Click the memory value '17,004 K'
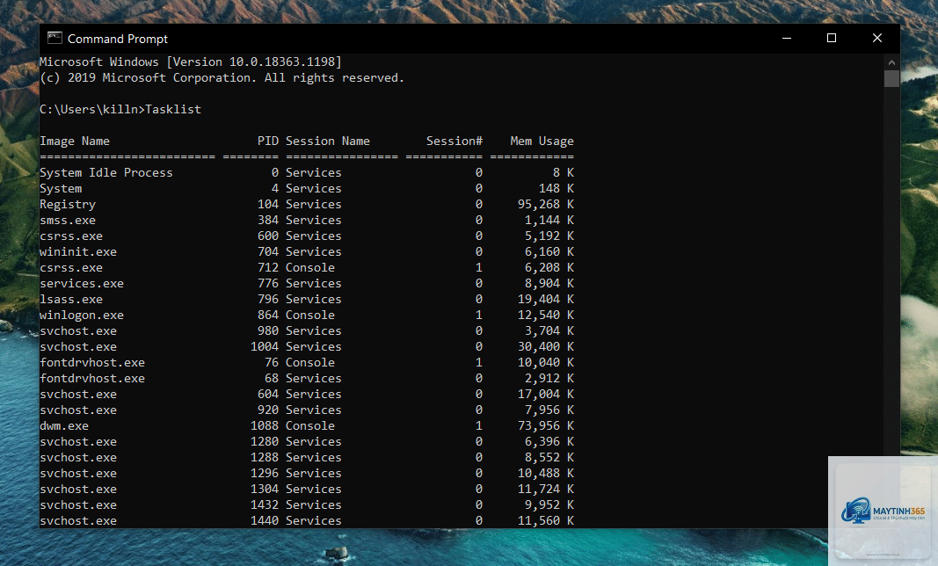The image size is (938, 566). (546, 395)
